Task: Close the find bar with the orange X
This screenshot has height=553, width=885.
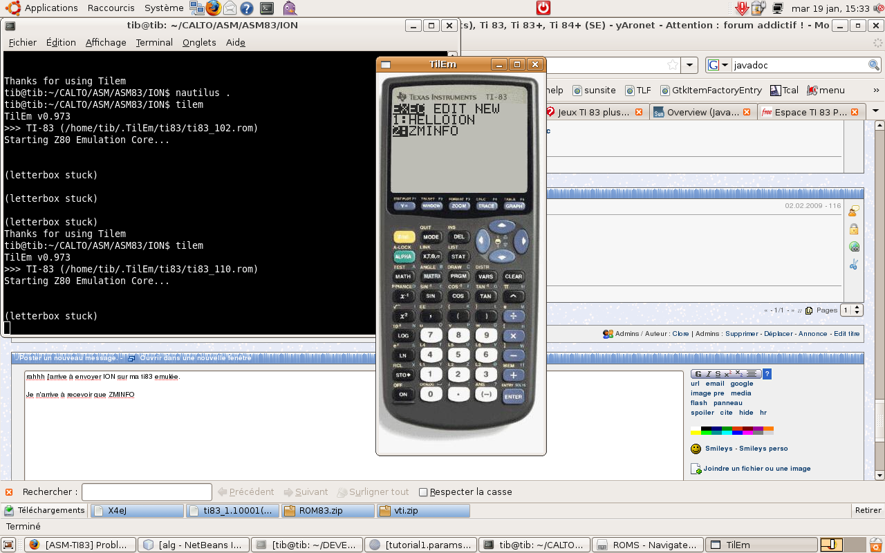Action: tap(9, 492)
